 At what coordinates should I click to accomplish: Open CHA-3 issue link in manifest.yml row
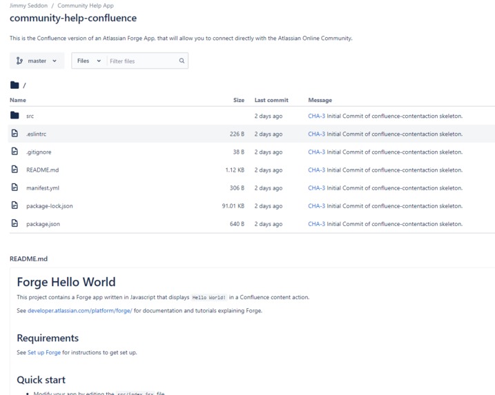[x=316, y=188]
